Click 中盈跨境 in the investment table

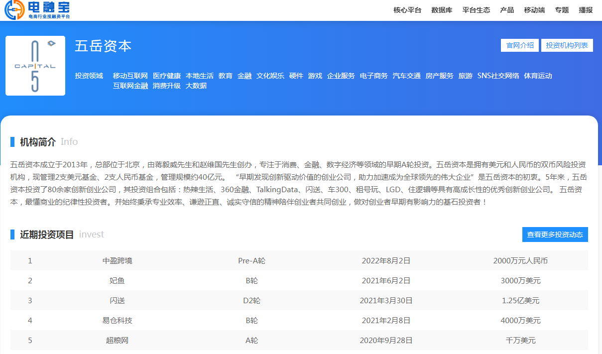(118, 260)
